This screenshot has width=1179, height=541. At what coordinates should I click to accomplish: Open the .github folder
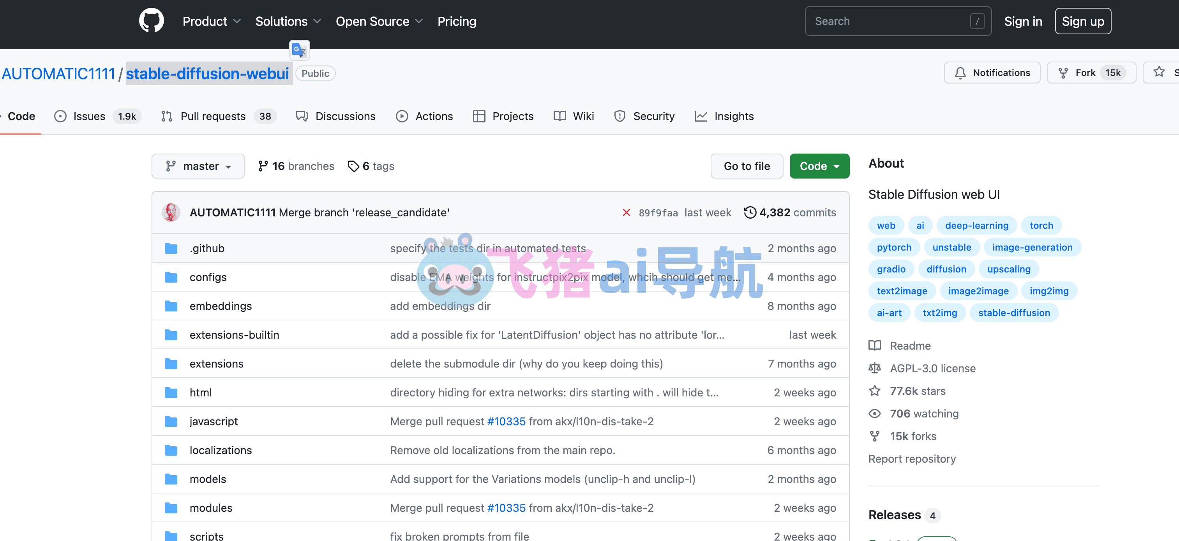(207, 248)
